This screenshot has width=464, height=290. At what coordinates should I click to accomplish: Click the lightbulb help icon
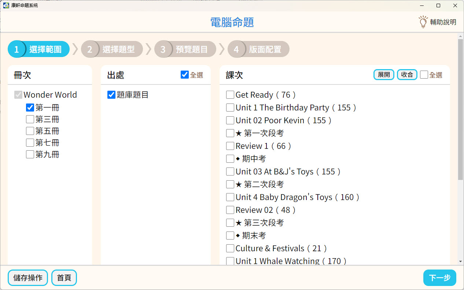click(x=423, y=22)
